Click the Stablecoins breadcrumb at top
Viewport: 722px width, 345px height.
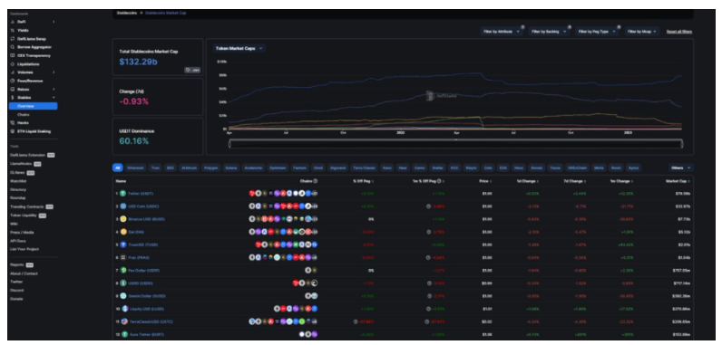127,13
